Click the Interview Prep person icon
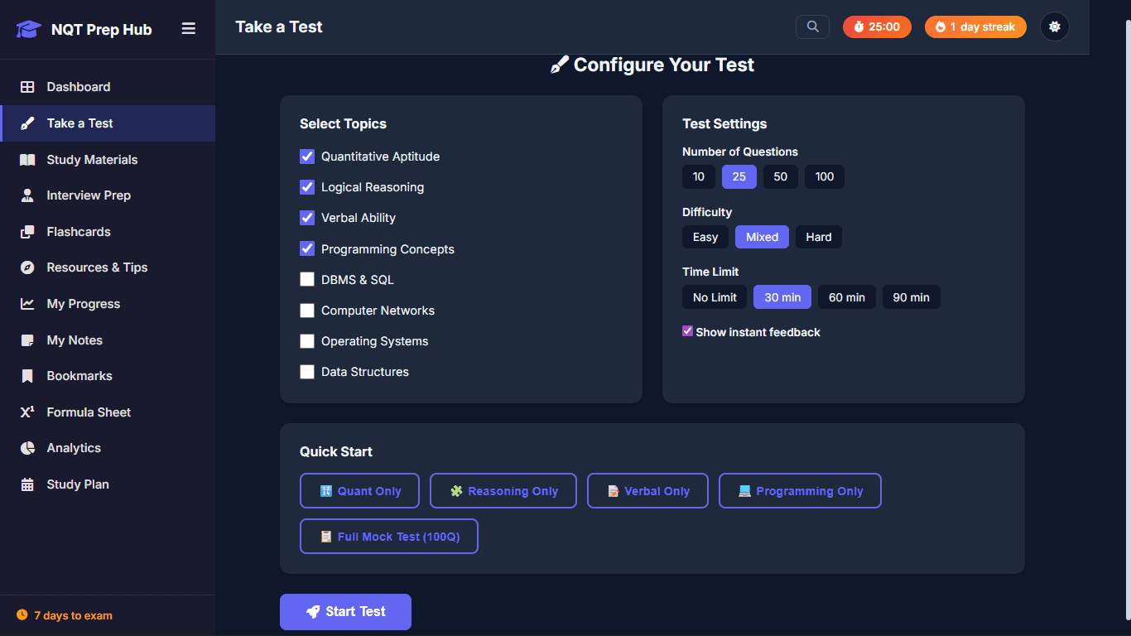Screen dimensions: 1131x636 pos(27,195)
